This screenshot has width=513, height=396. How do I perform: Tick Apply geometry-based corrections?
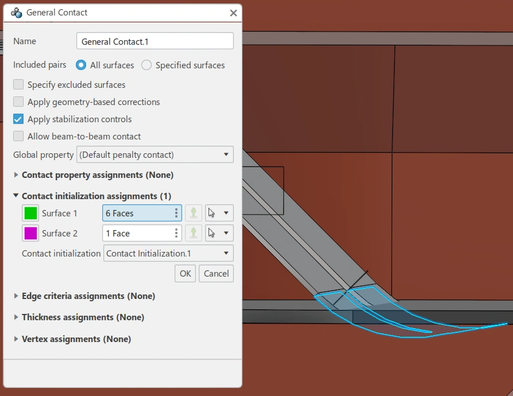18,102
